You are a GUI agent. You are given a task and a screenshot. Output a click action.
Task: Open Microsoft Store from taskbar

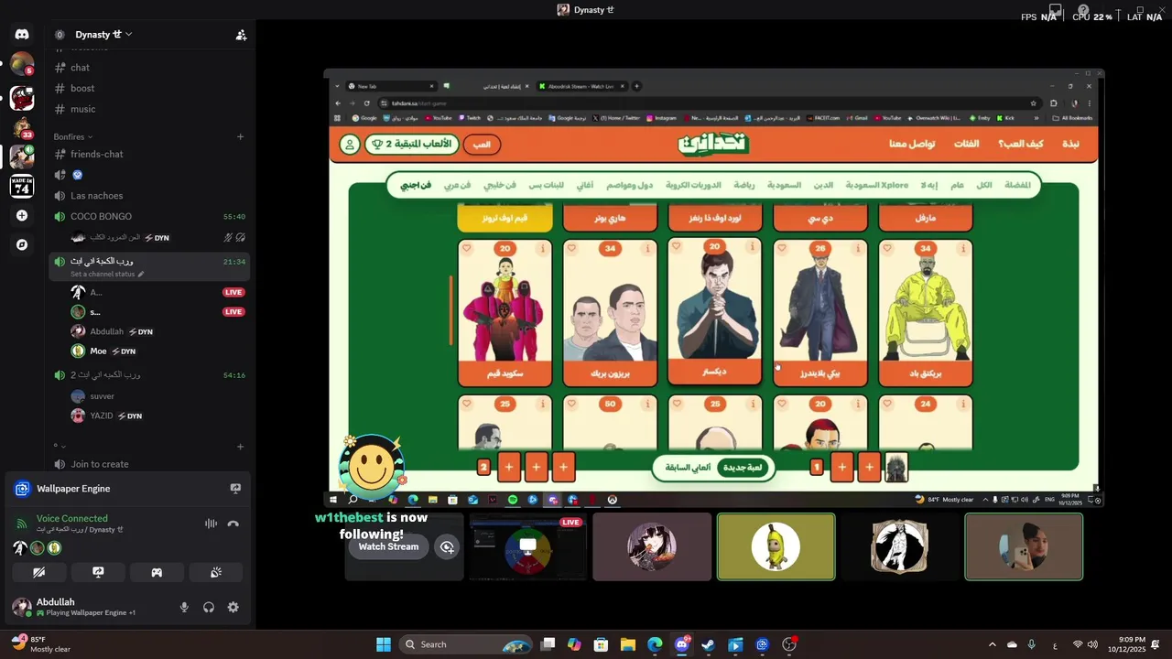tap(601, 644)
